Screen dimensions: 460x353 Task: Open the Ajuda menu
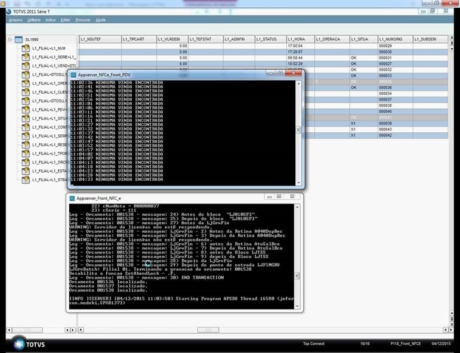click(x=101, y=20)
